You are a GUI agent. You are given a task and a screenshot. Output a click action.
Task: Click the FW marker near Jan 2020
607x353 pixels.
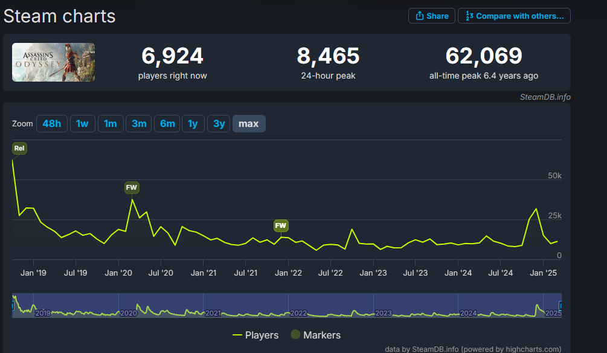132,188
